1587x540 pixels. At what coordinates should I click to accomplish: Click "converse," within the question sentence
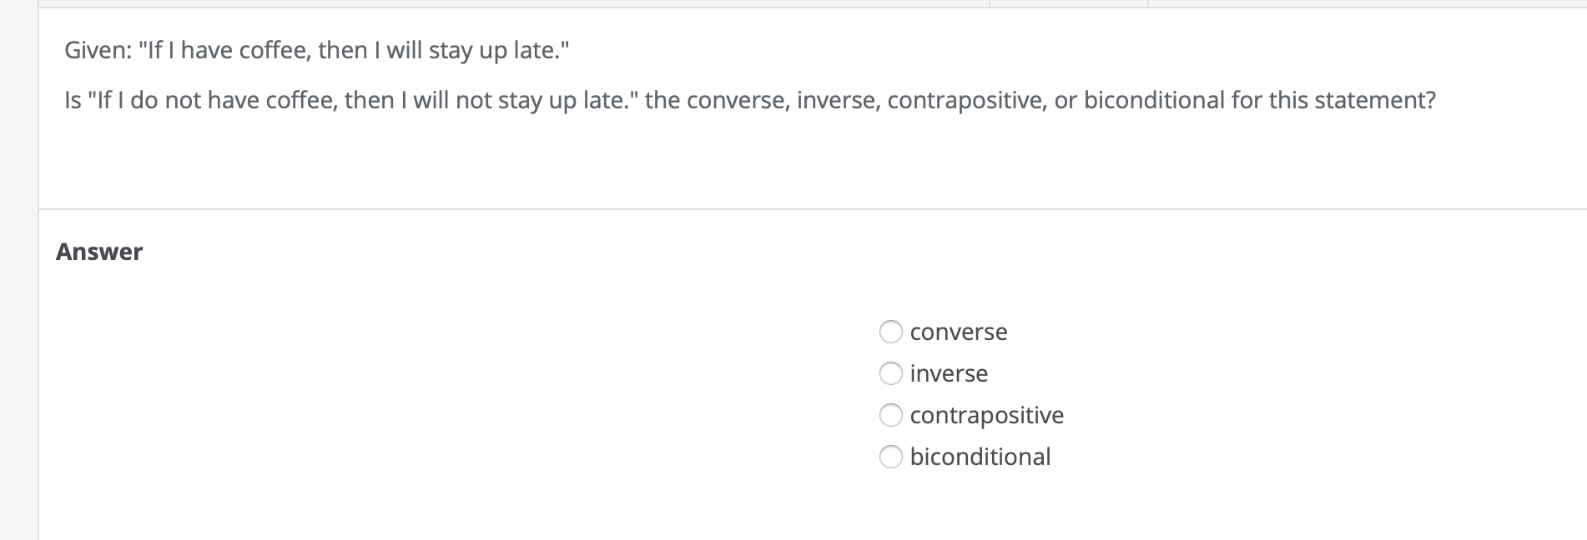click(x=738, y=101)
